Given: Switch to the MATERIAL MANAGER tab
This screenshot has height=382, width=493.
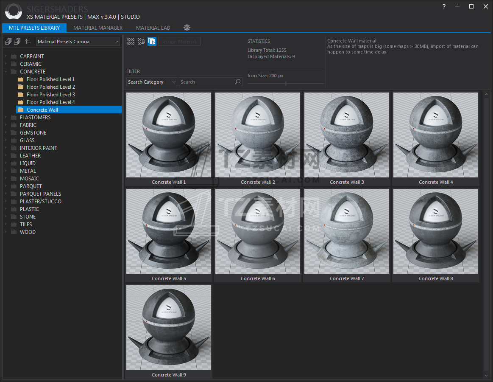Looking at the screenshot, I should pyautogui.click(x=98, y=28).
